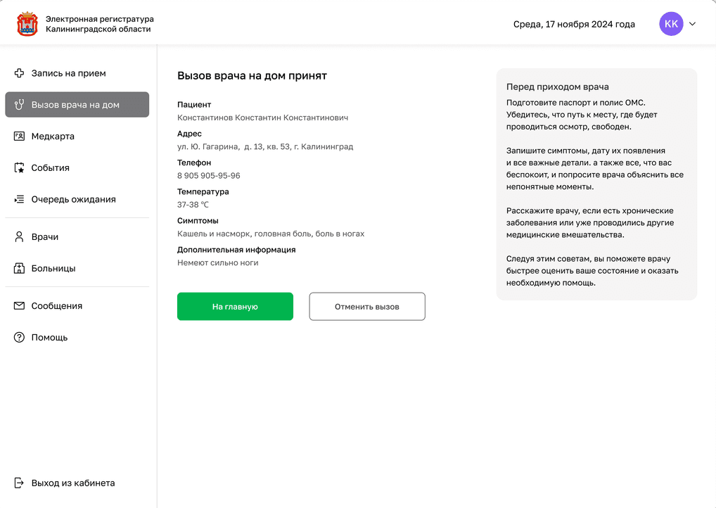The image size is (716, 508).
Task: Click the Медкарта card icon
Action: (20, 136)
